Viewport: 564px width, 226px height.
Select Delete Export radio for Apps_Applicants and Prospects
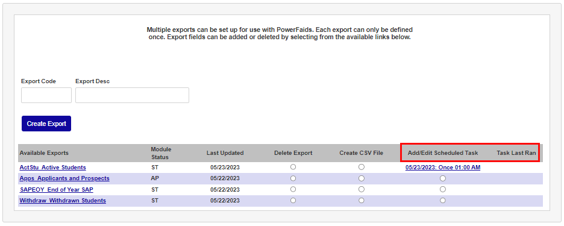coord(293,178)
